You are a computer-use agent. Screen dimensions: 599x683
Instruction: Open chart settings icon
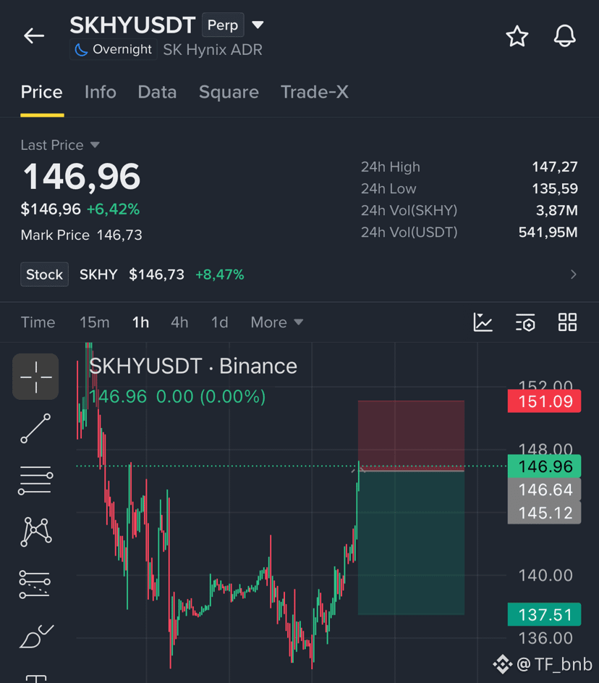[525, 322]
